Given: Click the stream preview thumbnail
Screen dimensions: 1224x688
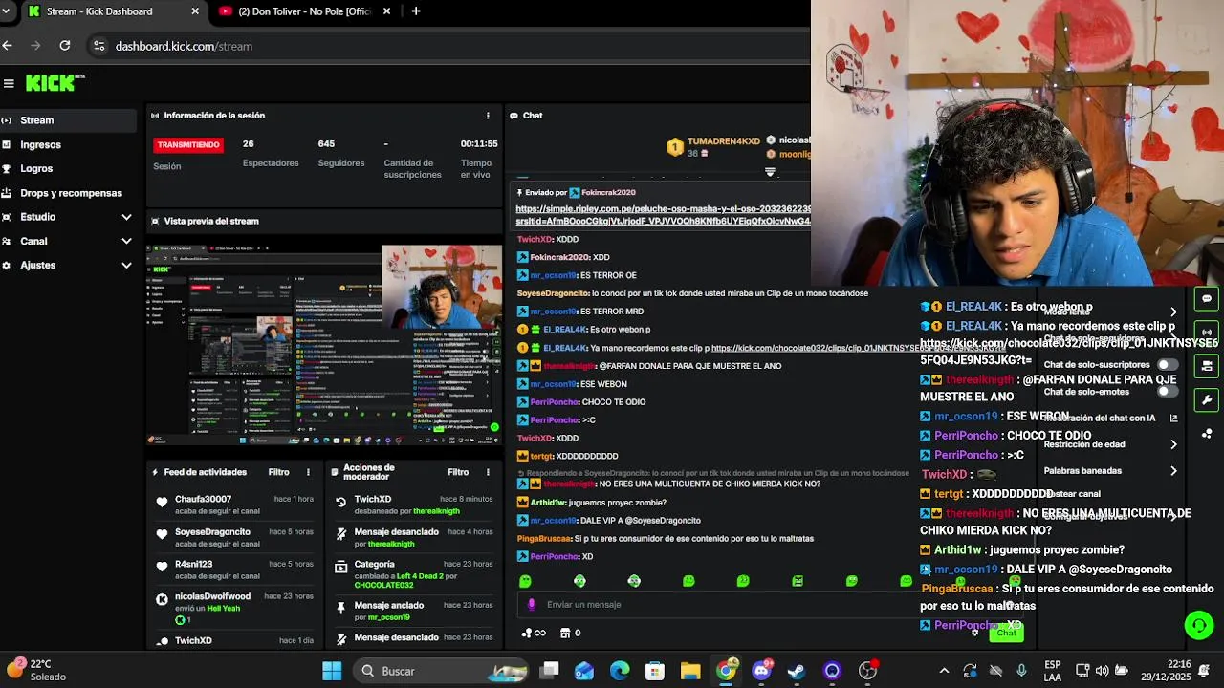Looking at the screenshot, I should [324, 344].
